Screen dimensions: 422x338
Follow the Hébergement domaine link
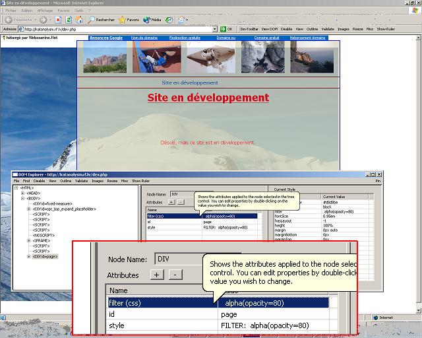click(x=307, y=38)
